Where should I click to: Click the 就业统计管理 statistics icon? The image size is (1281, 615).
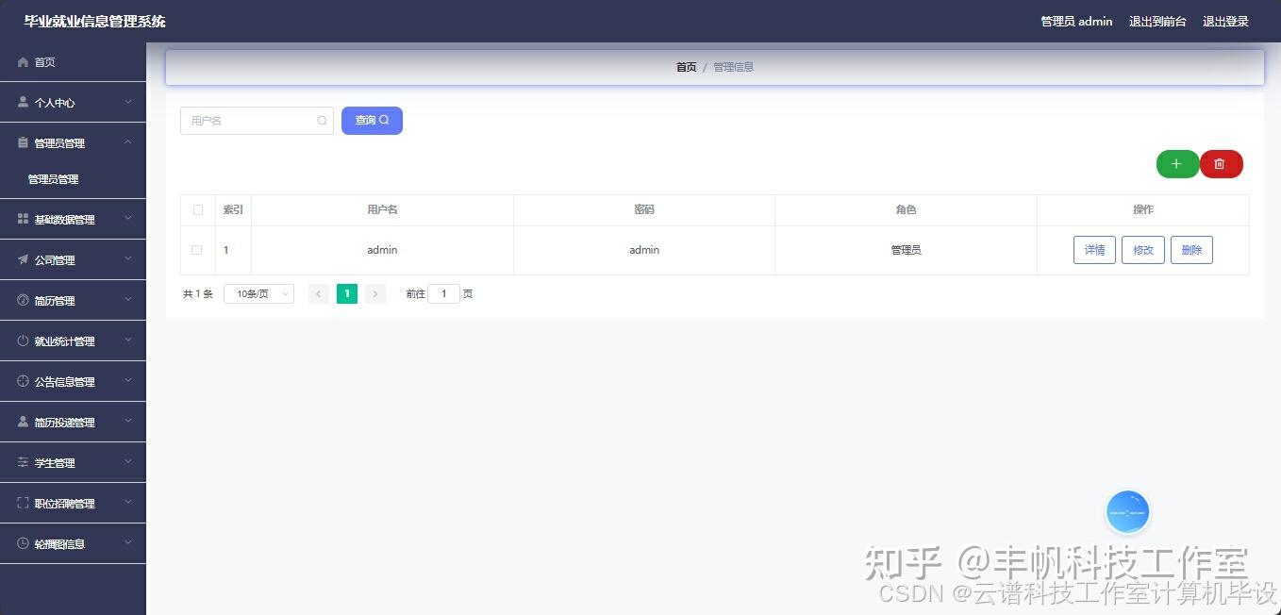(x=22, y=341)
